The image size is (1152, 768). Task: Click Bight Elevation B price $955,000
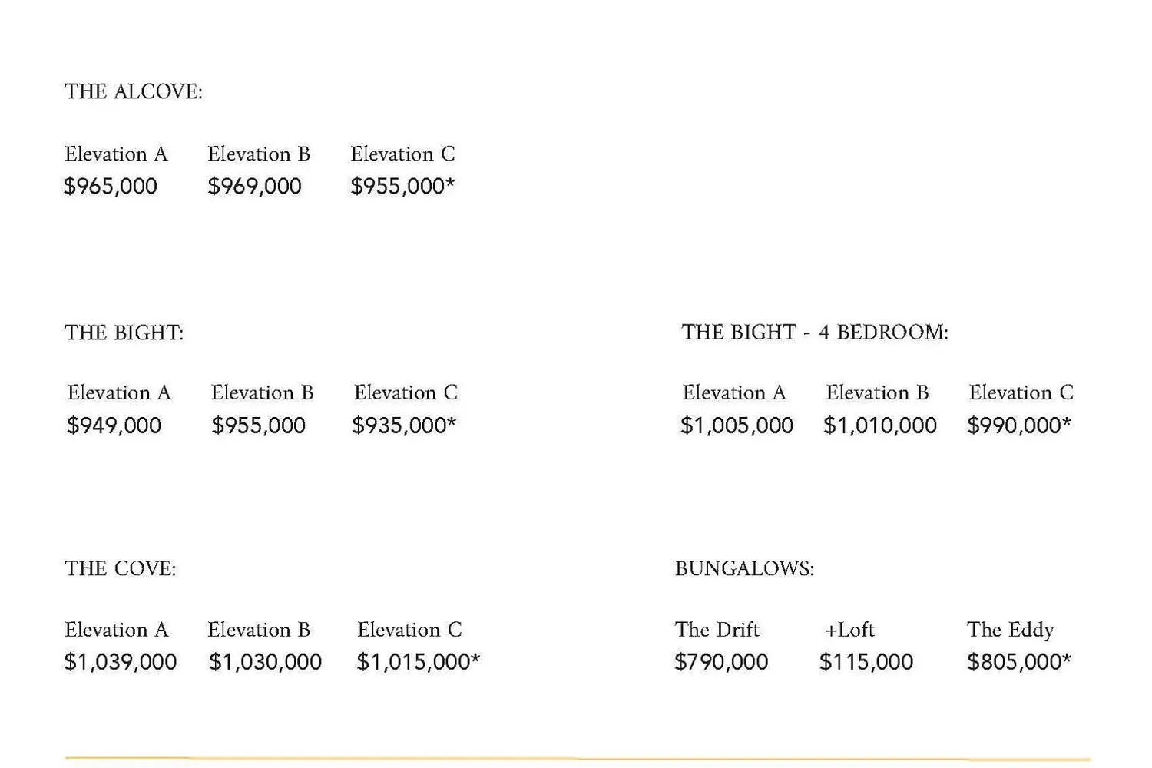(x=258, y=425)
